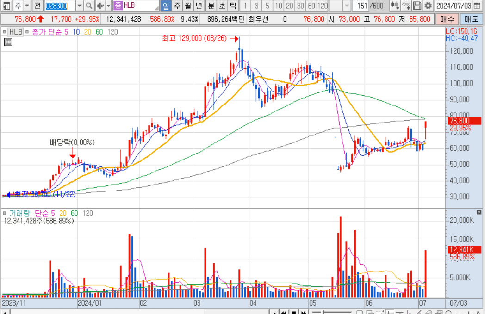Click the volume panel square toggle icon

click(4, 213)
